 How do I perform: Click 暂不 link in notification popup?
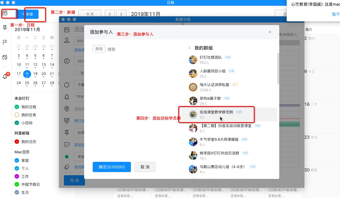pos(336,14)
